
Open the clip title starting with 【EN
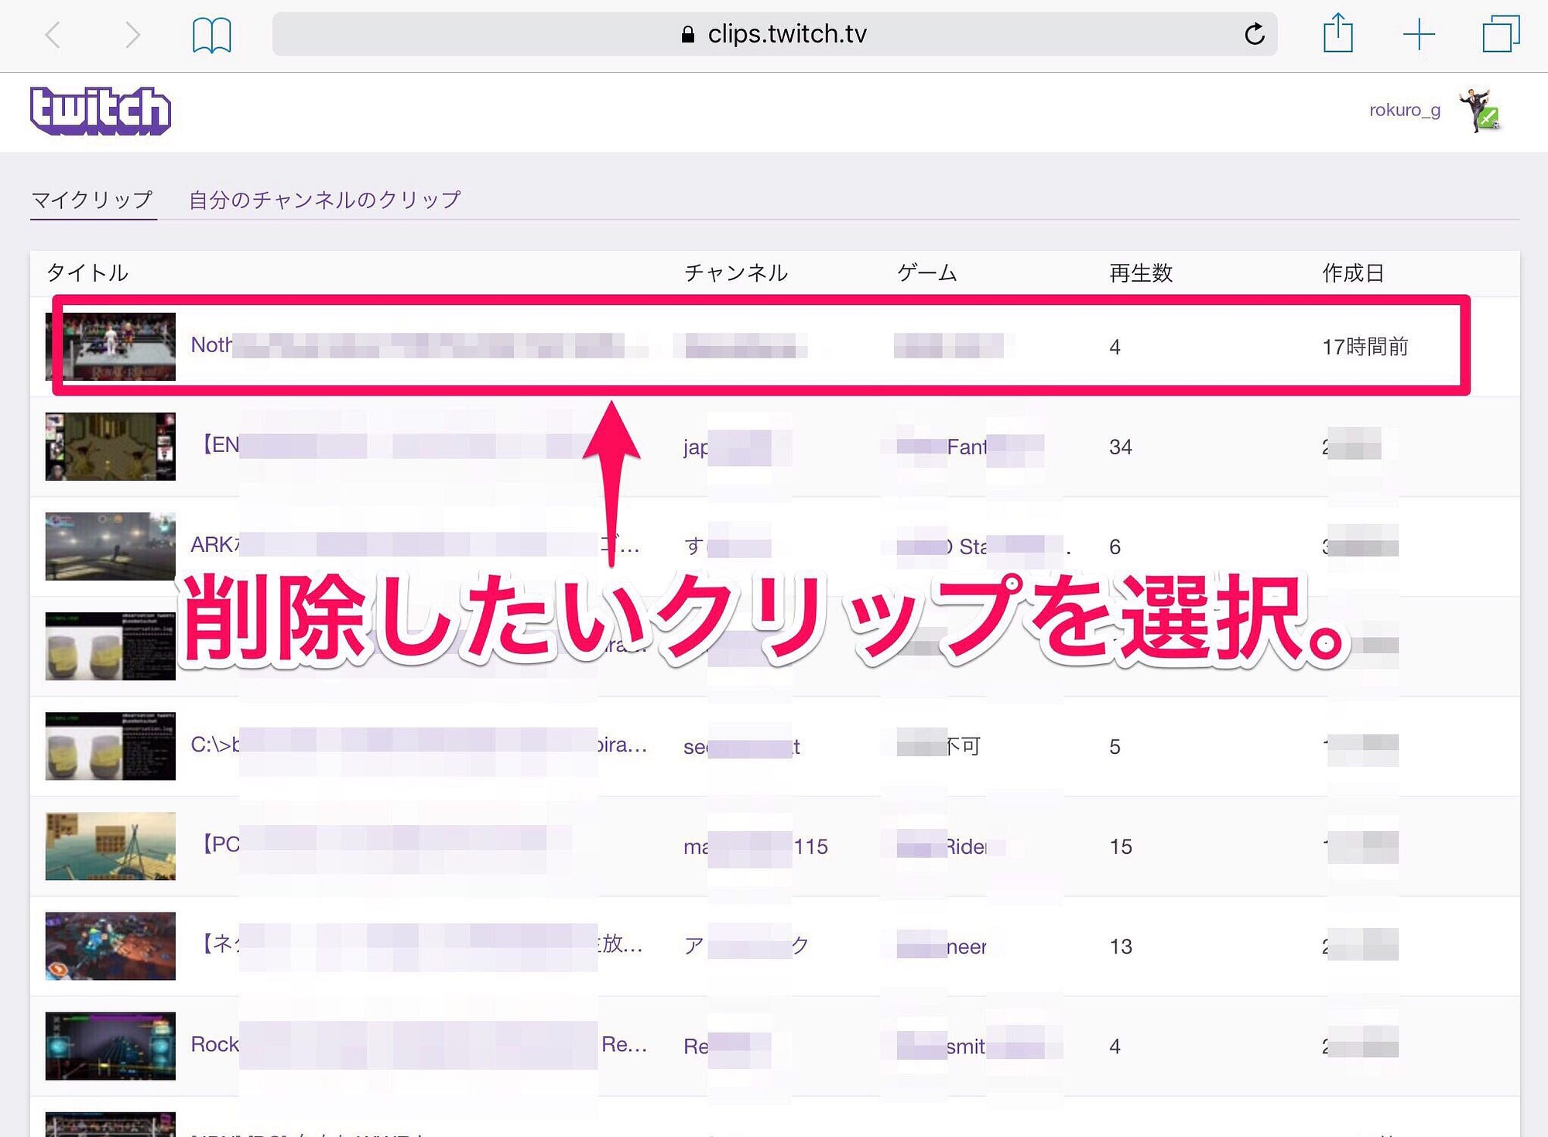click(x=395, y=445)
